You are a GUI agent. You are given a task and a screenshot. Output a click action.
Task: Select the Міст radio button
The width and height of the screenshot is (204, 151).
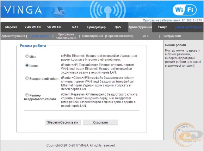pyautogui.click(x=27, y=56)
